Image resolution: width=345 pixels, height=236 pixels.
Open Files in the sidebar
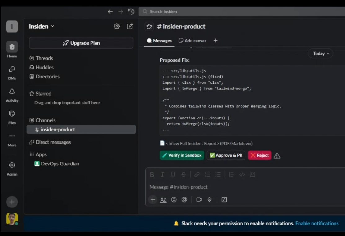(x=12, y=118)
